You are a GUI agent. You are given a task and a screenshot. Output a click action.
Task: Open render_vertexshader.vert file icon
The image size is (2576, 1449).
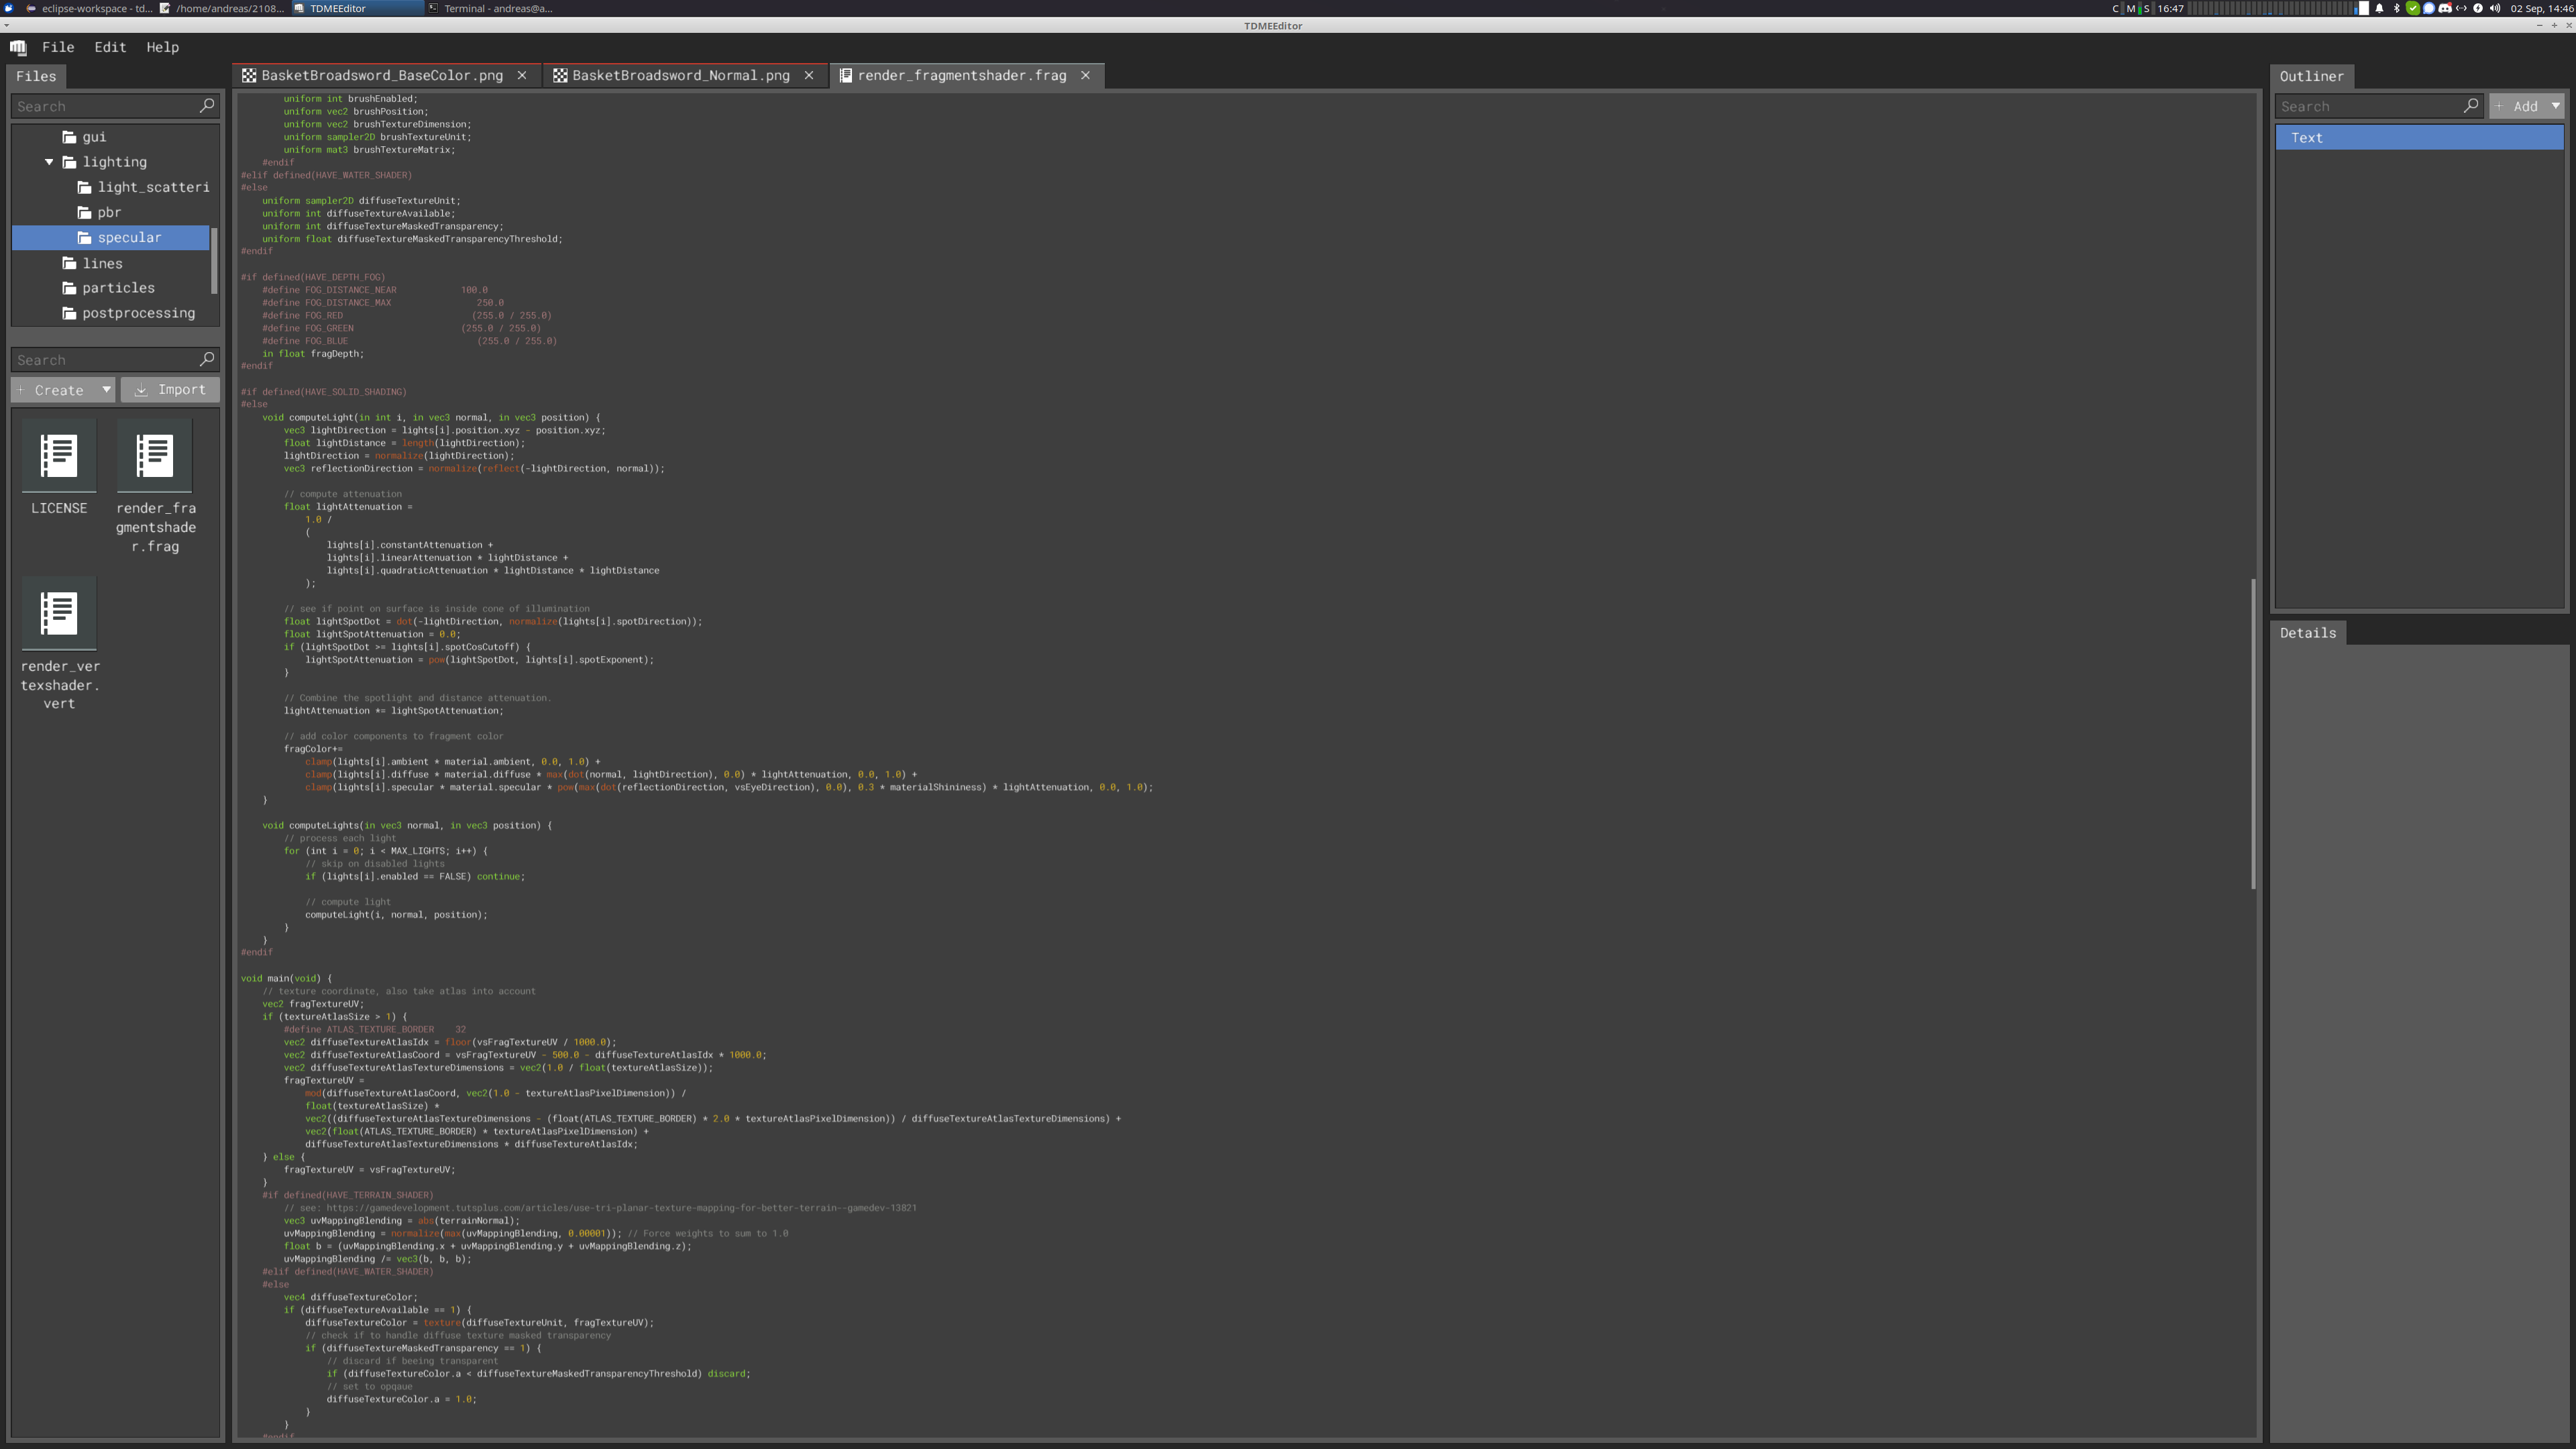(58, 613)
